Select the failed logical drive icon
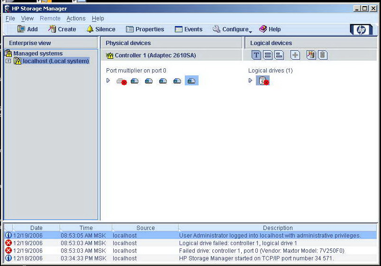The height and width of the screenshot is (266, 381). (x=263, y=81)
